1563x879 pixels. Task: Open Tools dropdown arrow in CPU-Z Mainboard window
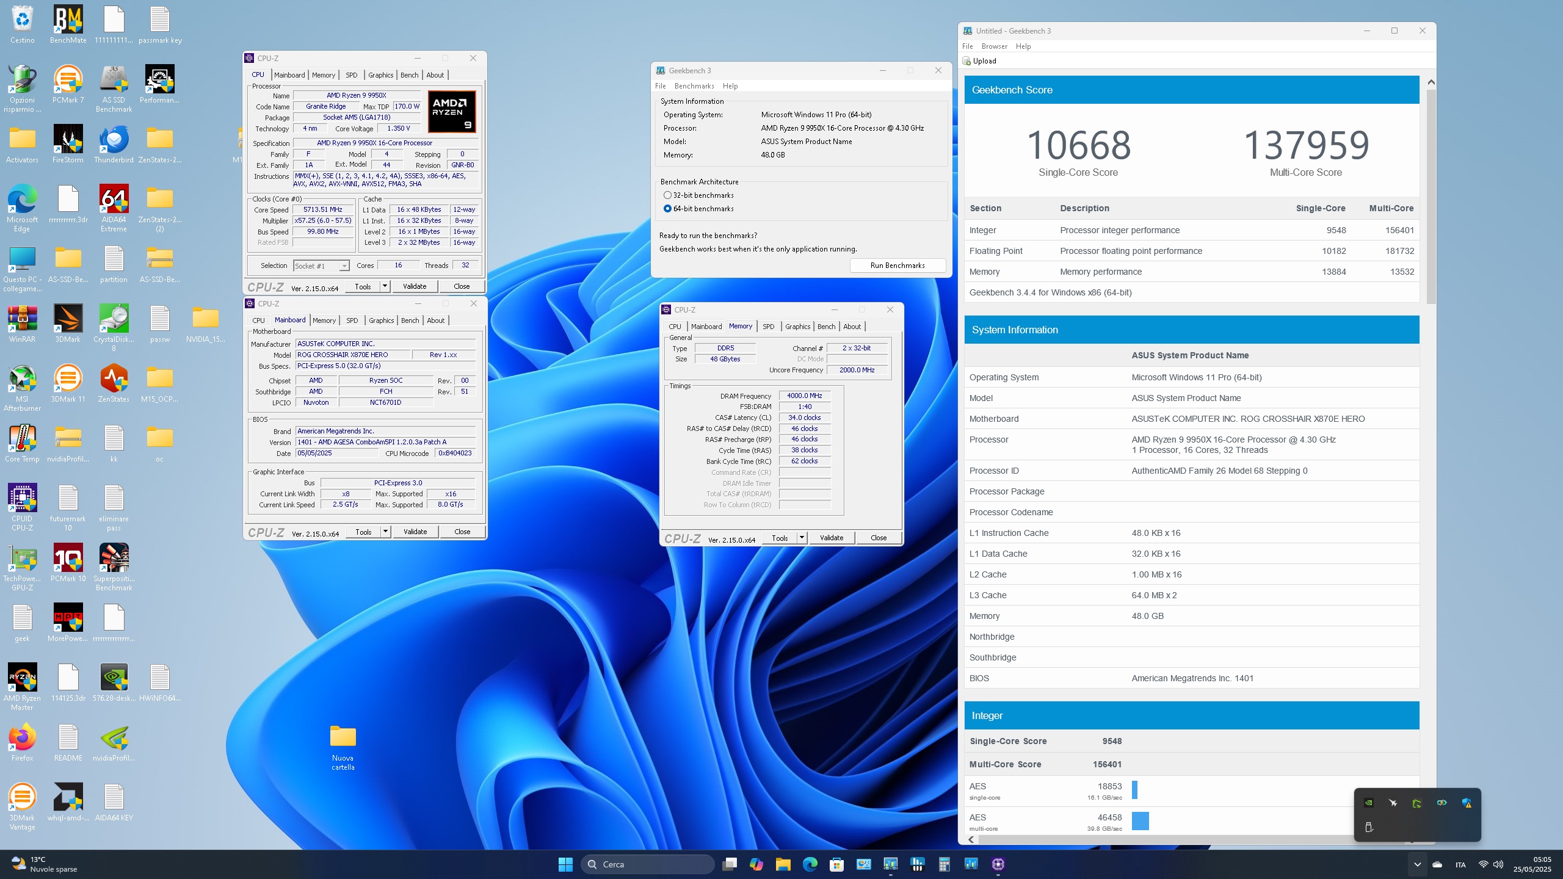[x=385, y=532]
